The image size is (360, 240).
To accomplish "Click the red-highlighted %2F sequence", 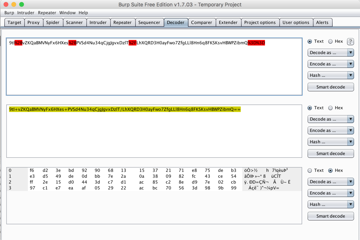I will tap(133, 43).
